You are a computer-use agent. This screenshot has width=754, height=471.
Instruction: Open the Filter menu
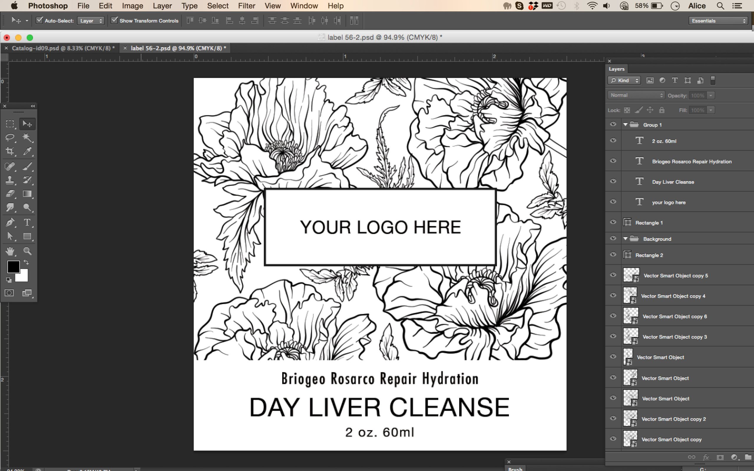[x=247, y=6]
